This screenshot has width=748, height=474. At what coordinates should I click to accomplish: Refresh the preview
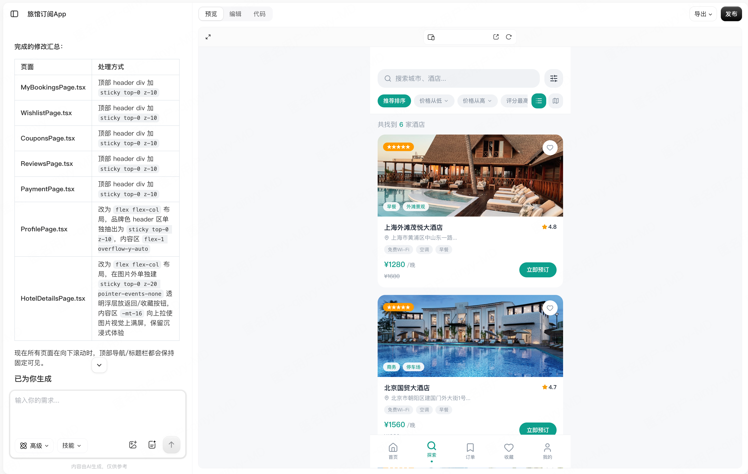509,37
